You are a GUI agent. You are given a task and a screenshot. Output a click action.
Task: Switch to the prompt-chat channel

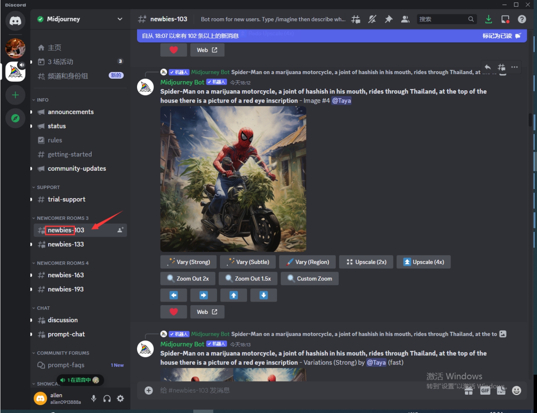[x=66, y=334]
